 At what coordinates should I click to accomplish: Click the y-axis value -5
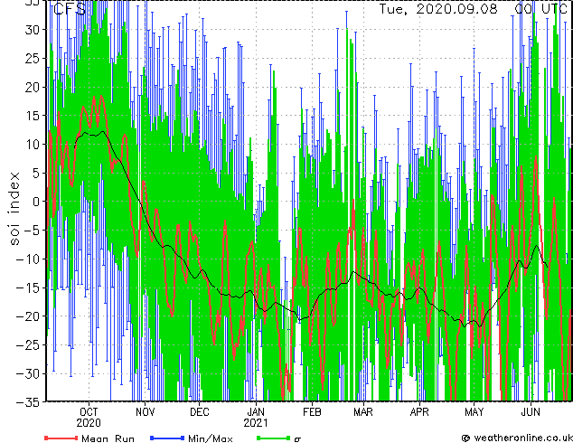click(31, 231)
